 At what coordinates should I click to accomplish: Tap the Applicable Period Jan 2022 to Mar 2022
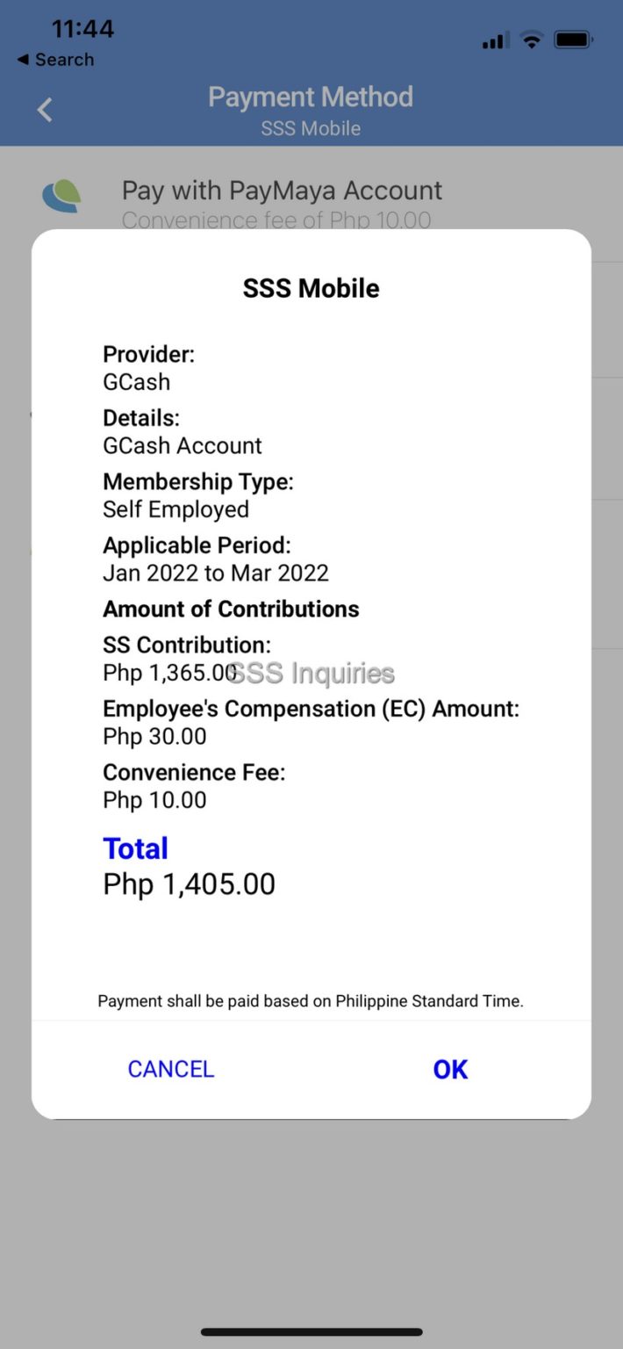(x=216, y=573)
